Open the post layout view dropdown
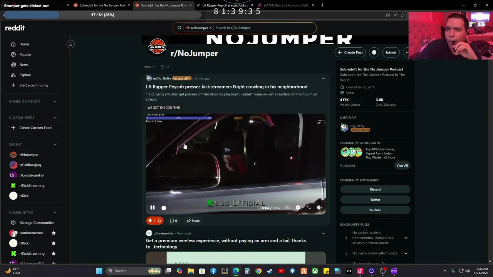 tap(164, 67)
